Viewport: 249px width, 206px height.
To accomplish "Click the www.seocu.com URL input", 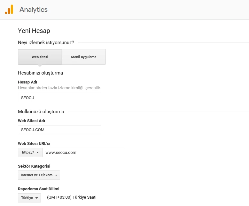I will [84, 153].
